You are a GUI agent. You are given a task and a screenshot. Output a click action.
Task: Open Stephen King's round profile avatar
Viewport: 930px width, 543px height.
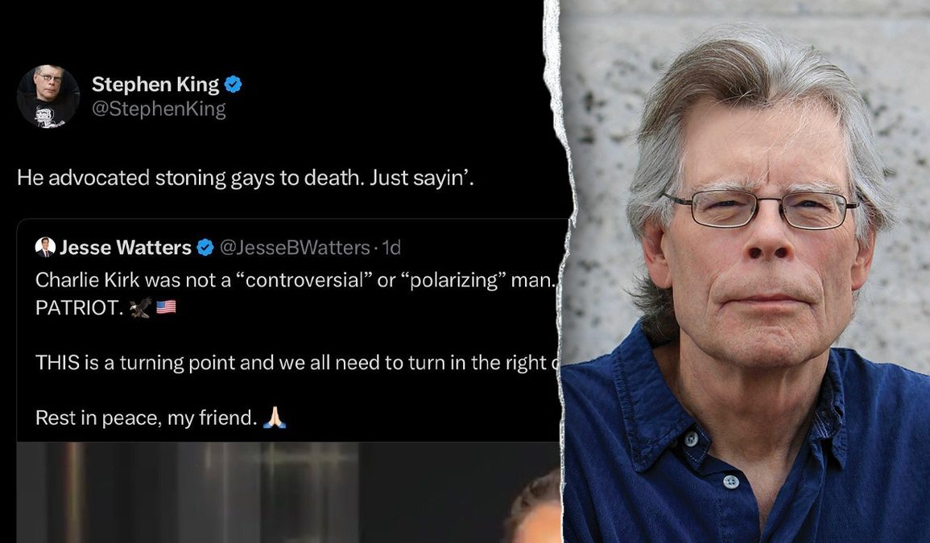point(48,96)
